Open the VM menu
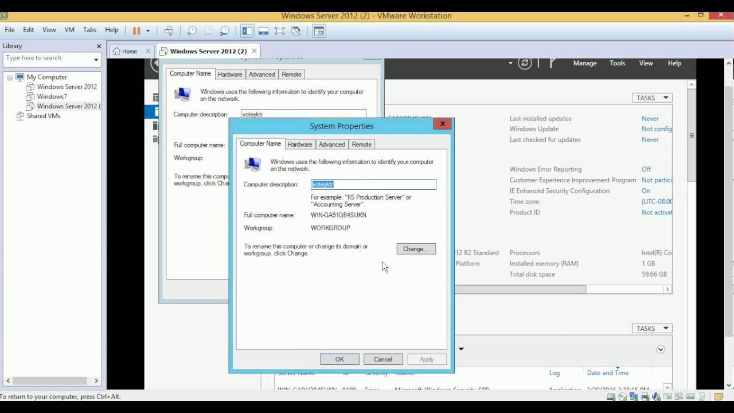Image resolution: width=734 pixels, height=413 pixels. [69, 30]
